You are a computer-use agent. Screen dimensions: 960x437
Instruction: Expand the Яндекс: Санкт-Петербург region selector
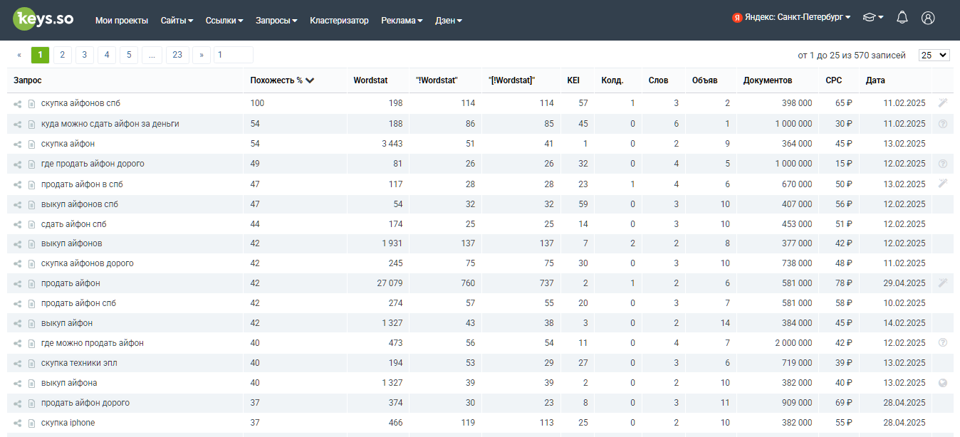pos(791,18)
